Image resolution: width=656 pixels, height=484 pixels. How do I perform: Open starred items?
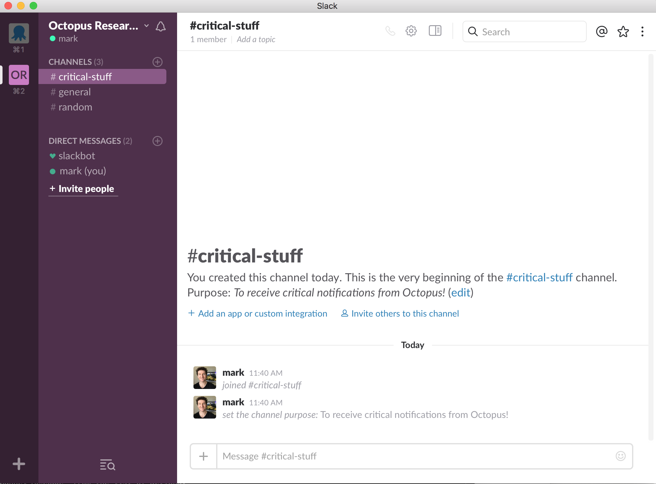point(623,31)
